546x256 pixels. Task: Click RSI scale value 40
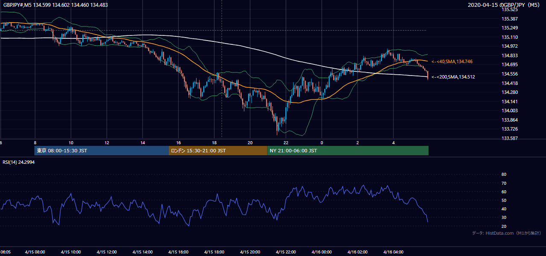click(x=504, y=209)
